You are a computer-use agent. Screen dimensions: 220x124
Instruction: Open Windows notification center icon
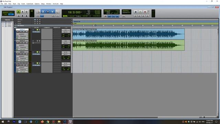point(216,122)
